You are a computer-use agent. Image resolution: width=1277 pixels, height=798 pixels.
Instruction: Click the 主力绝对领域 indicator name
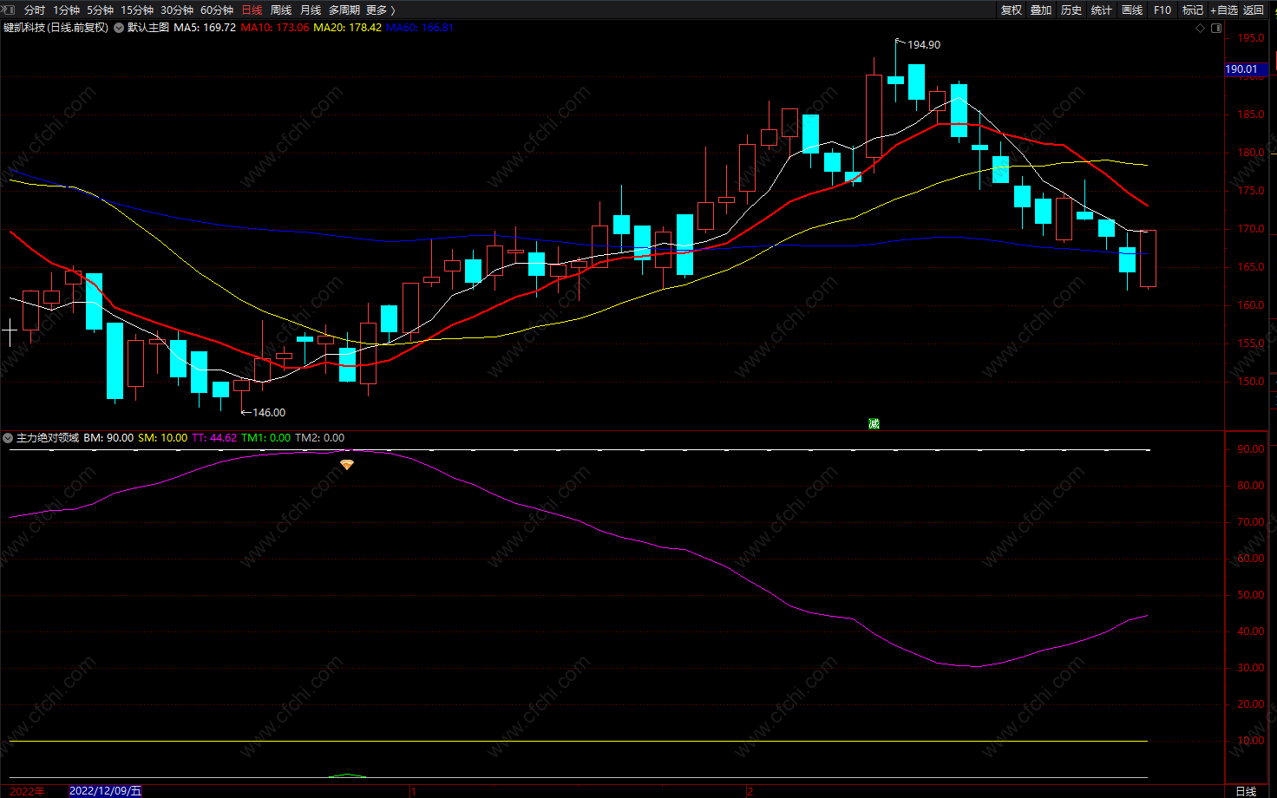pos(48,438)
